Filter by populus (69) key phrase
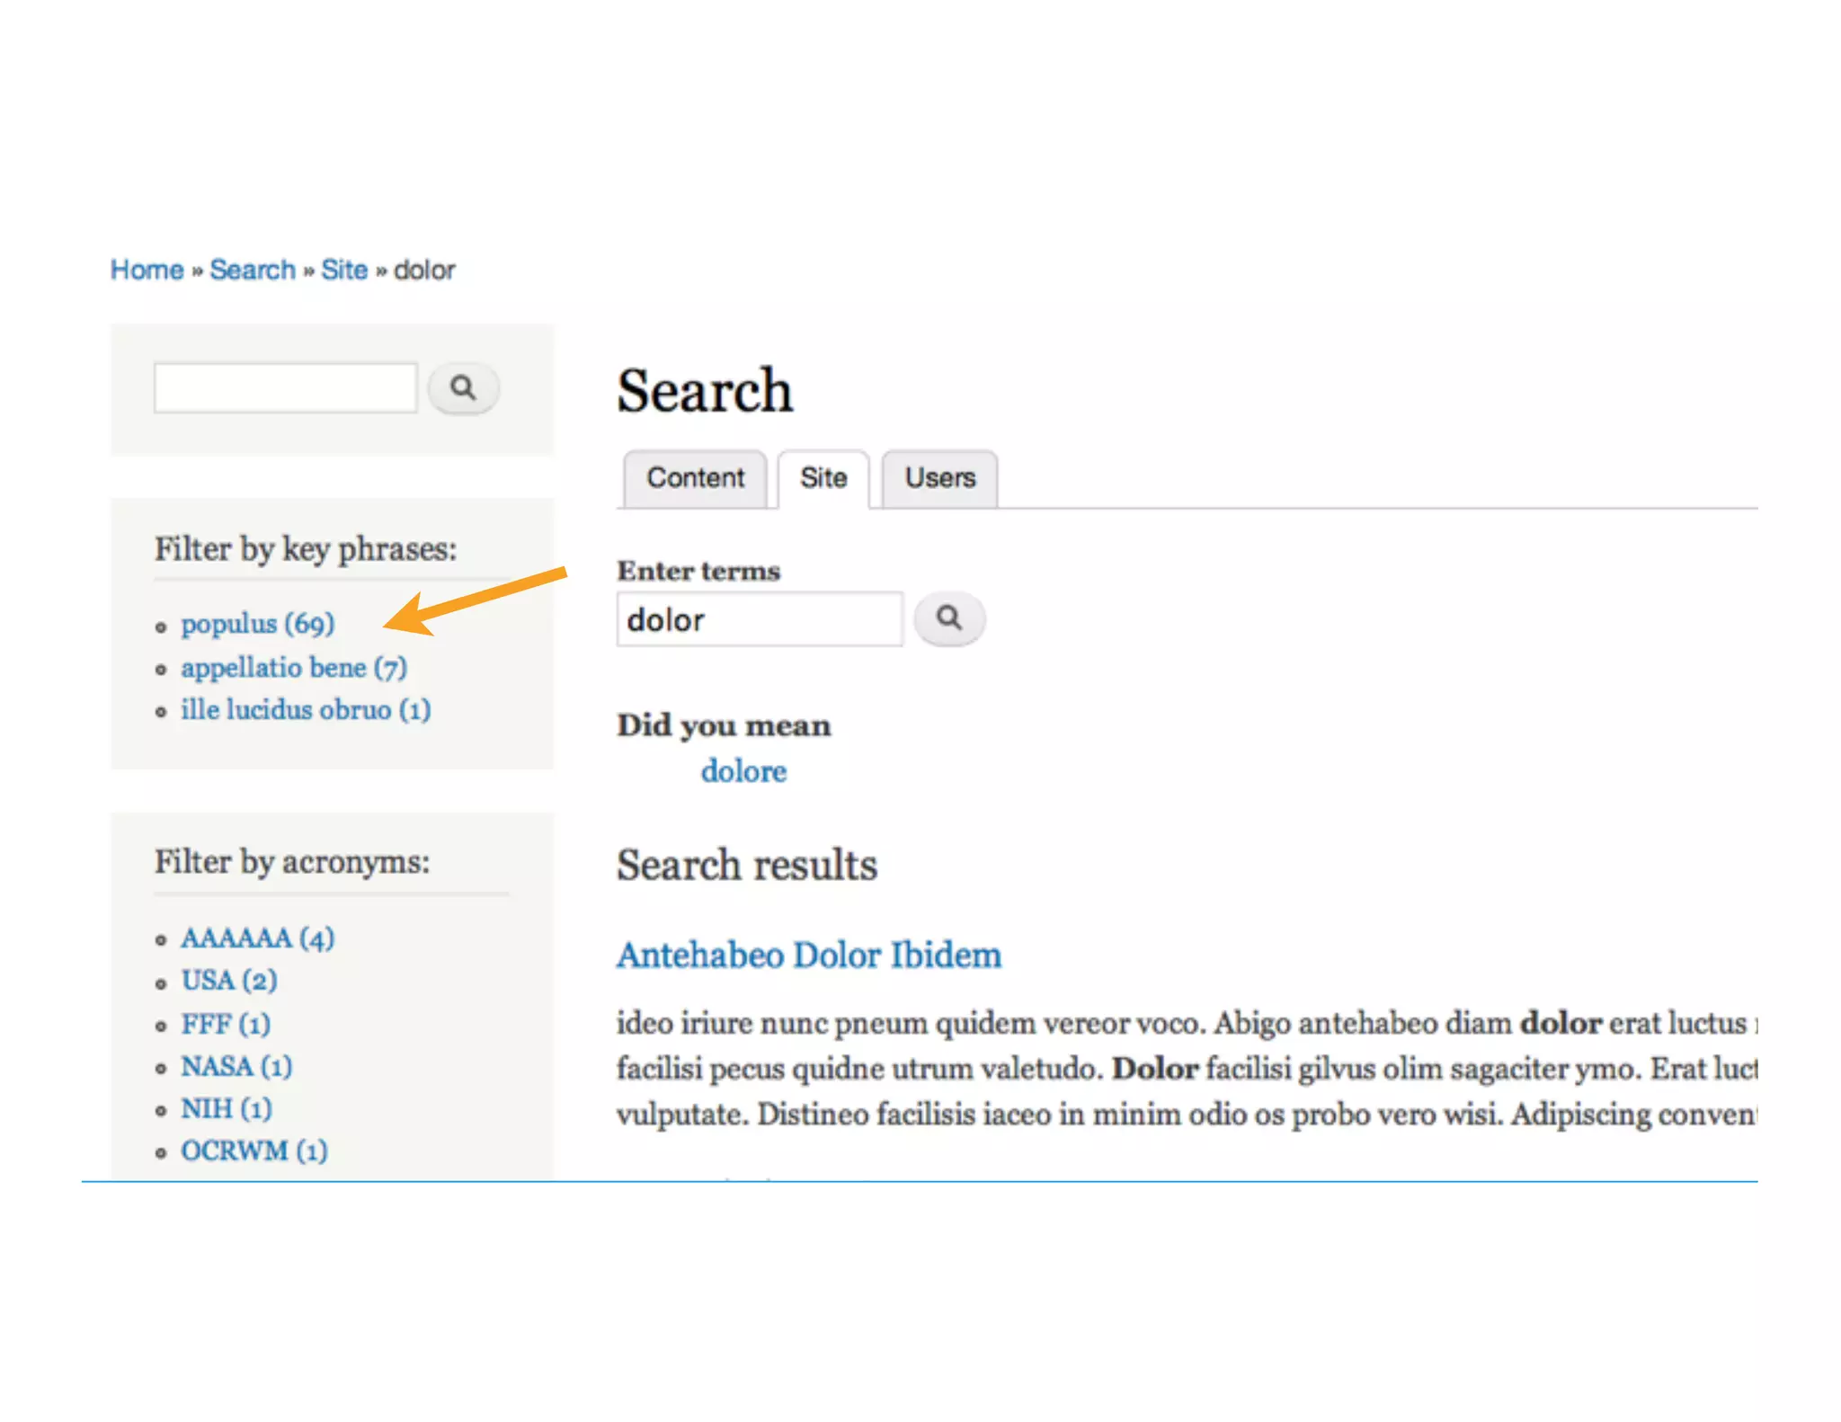Image resolution: width=1841 pixels, height=1422 pixels. pos(258,624)
